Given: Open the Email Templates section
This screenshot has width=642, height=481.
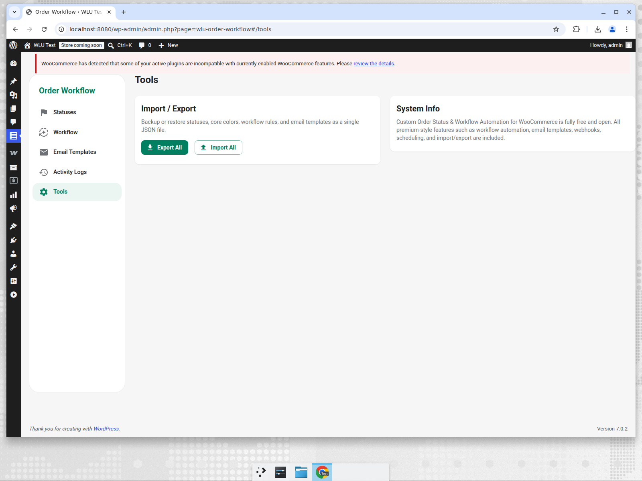Looking at the screenshot, I should click(x=77, y=152).
